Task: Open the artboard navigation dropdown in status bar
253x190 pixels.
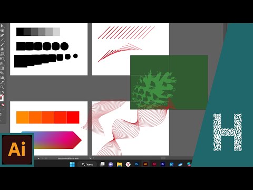Action: [38, 158]
